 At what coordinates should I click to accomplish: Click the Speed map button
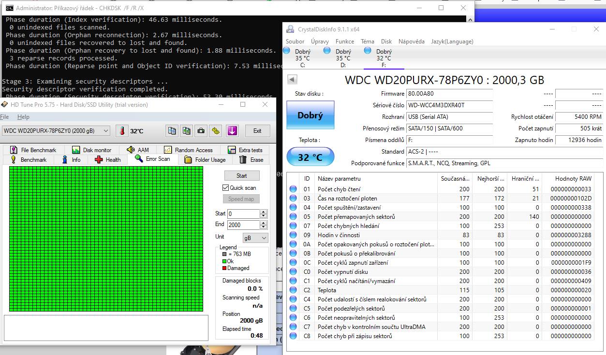241,199
